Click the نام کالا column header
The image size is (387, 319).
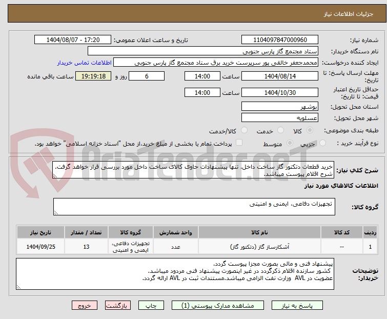point(259,232)
